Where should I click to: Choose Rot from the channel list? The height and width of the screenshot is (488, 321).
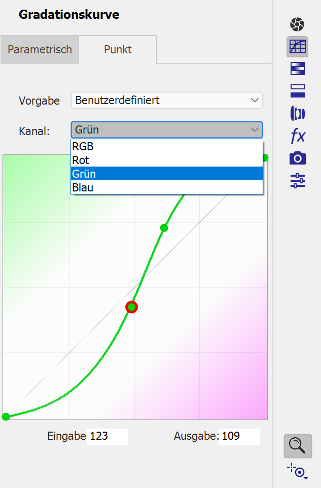pyautogui.click(x=166, y=160)
